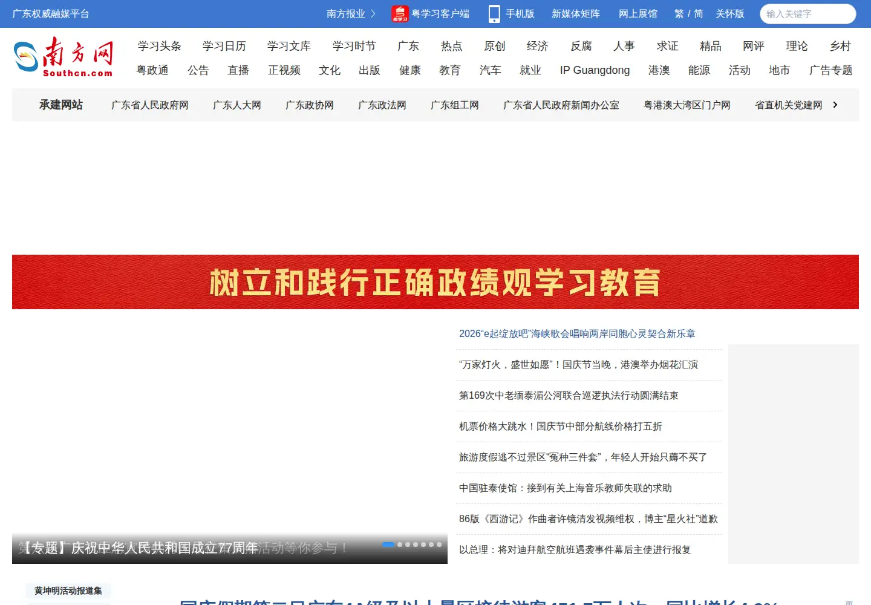The image size is (871, 605).
Task: Visit 广东人大网 link
Action: (x=237, y=105)
